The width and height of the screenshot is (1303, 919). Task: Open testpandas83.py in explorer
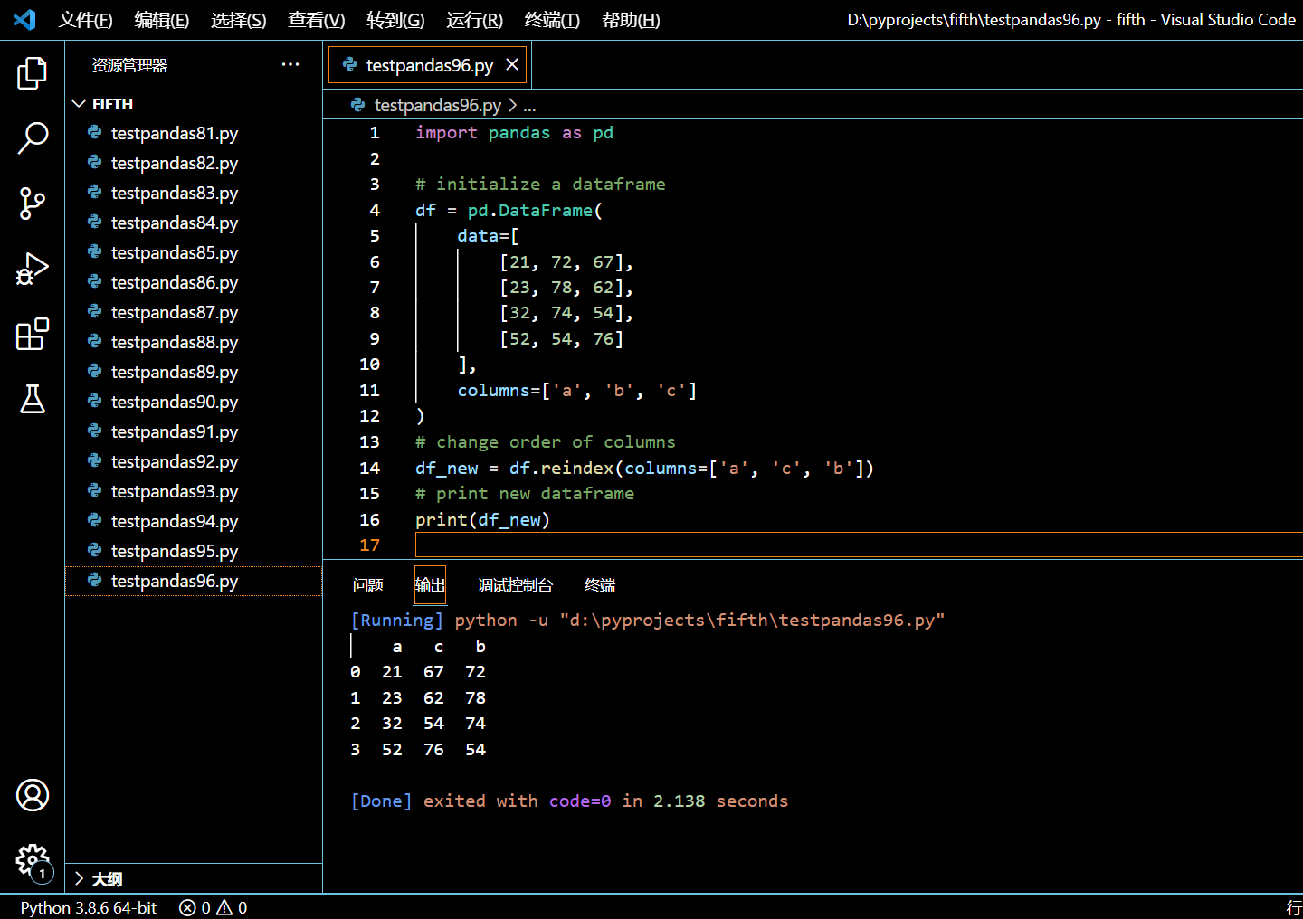coord(194,193)
